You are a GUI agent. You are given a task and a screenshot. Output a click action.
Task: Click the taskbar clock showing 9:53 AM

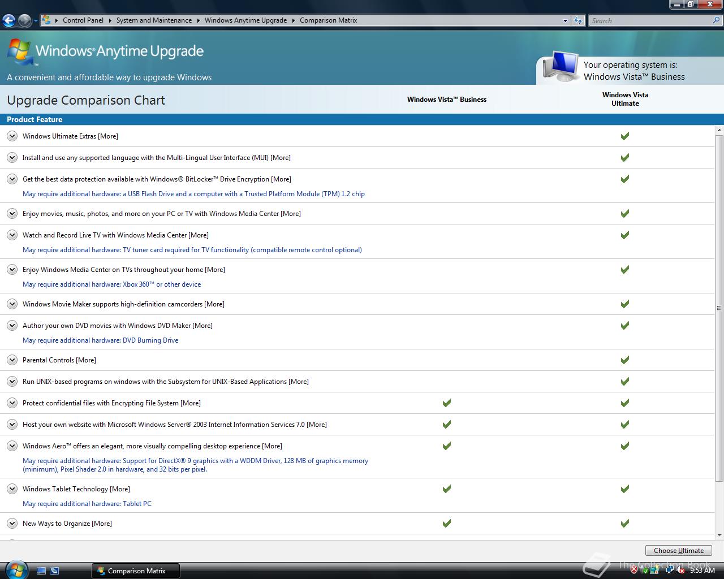tap(703, 571)
